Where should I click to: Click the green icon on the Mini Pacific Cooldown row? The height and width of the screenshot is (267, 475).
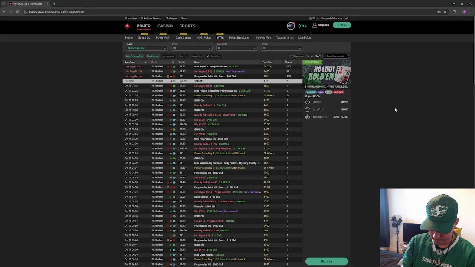pos(174,91)
